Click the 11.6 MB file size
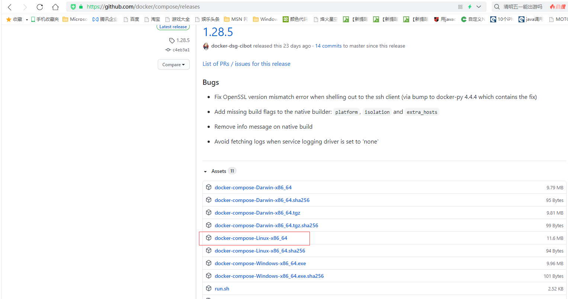The image size is (568, 299). [x=555, y=238]
